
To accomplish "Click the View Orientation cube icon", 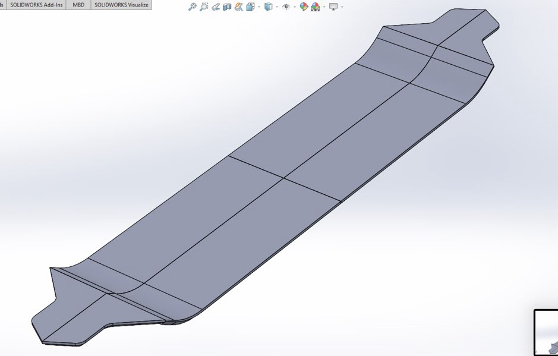I will pos(250,7).
